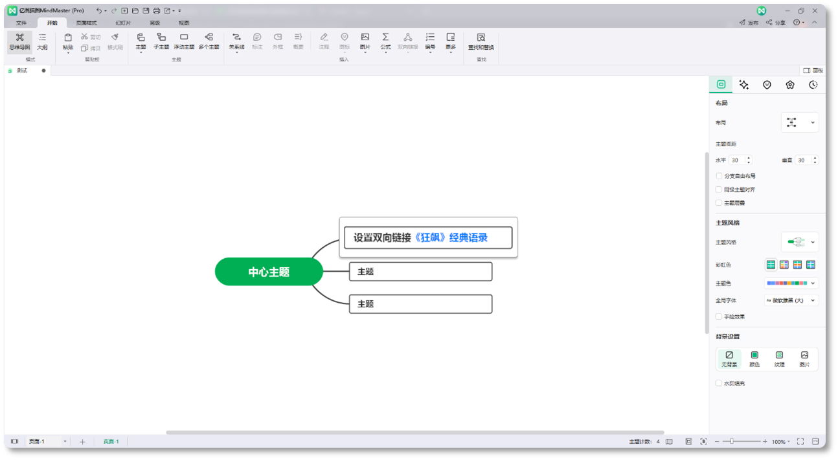Select 纹理 texture background option

tap(780, 359)
